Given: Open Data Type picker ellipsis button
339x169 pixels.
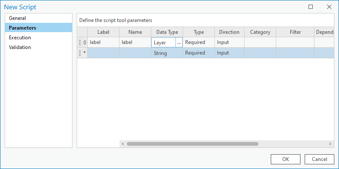Looking at the screenshot, I should (x=179, y=43).
